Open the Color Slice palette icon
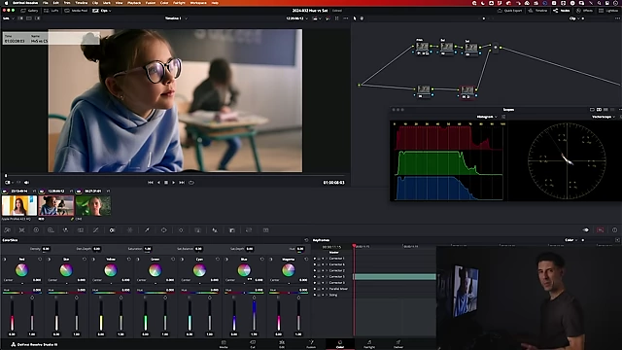 coord(113,230)
